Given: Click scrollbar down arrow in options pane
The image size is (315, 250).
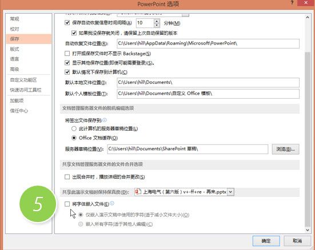Looking at the screenshot, I should pos(308,230).
